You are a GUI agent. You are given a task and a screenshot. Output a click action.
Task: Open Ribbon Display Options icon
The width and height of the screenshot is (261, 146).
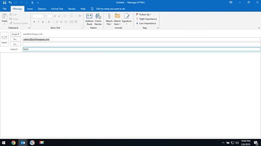coord(231,2)
